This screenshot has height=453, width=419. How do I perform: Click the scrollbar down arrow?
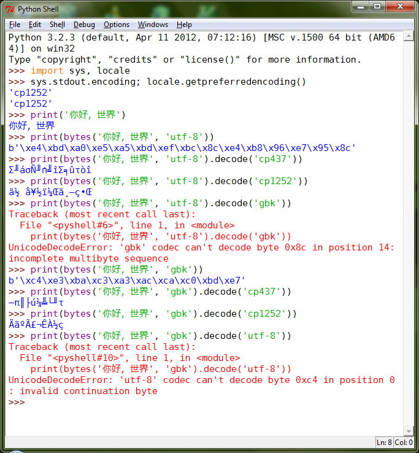pyautogui.click(x=409, y=432)
